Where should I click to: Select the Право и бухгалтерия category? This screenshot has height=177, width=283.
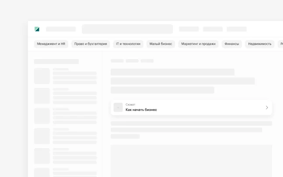coord(91,44)
